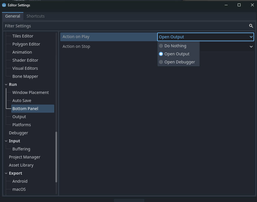Open the Action on Stop dropdown arrow

click(x=251, y=46)
